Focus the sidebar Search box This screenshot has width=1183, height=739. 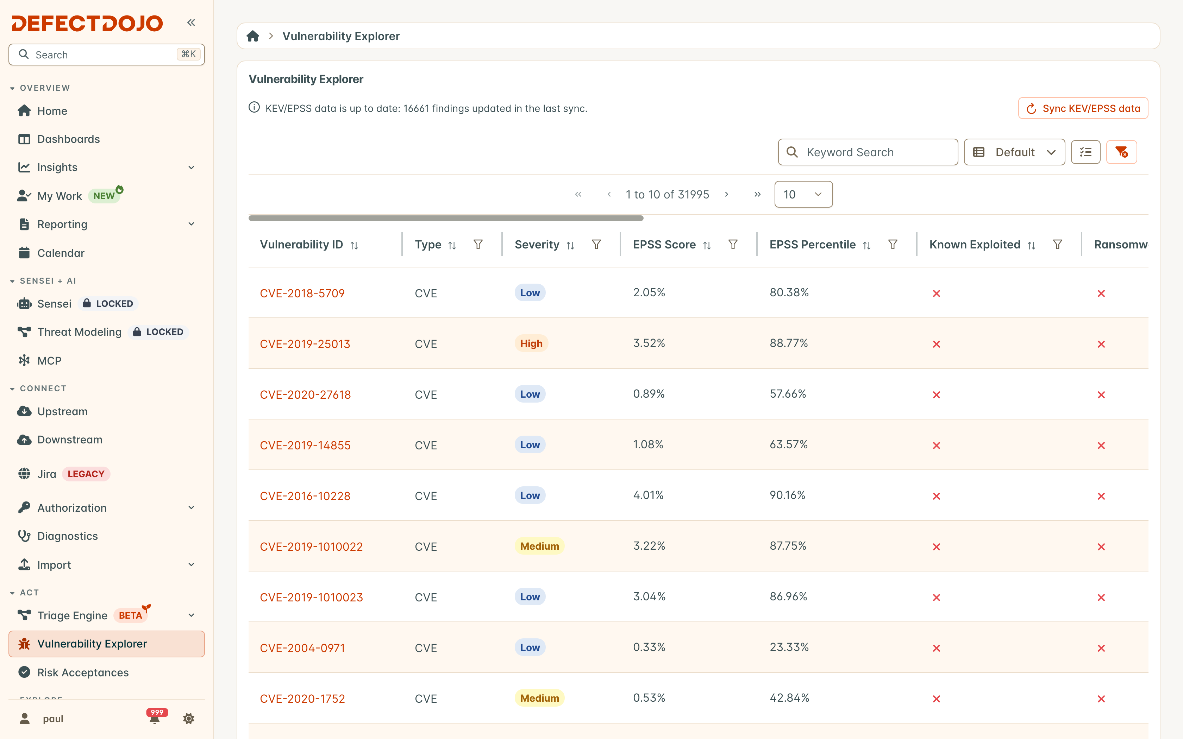(107, 54)
